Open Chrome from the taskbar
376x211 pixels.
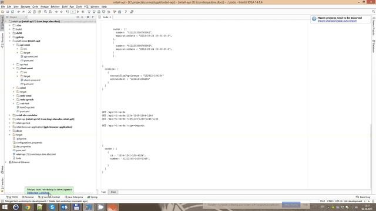click(x=28, y=207)
